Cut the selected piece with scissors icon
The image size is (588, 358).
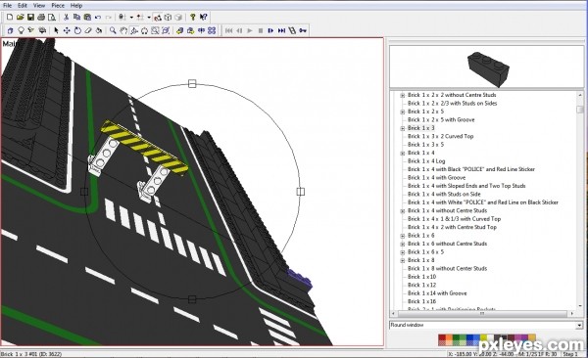(66, 18)
